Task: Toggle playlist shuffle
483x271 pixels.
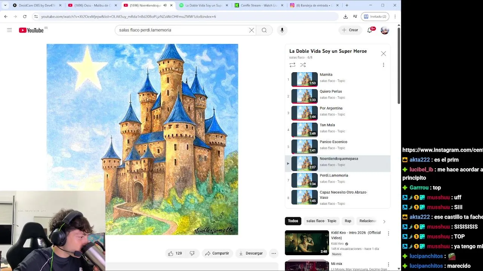Action: (303, 65)
